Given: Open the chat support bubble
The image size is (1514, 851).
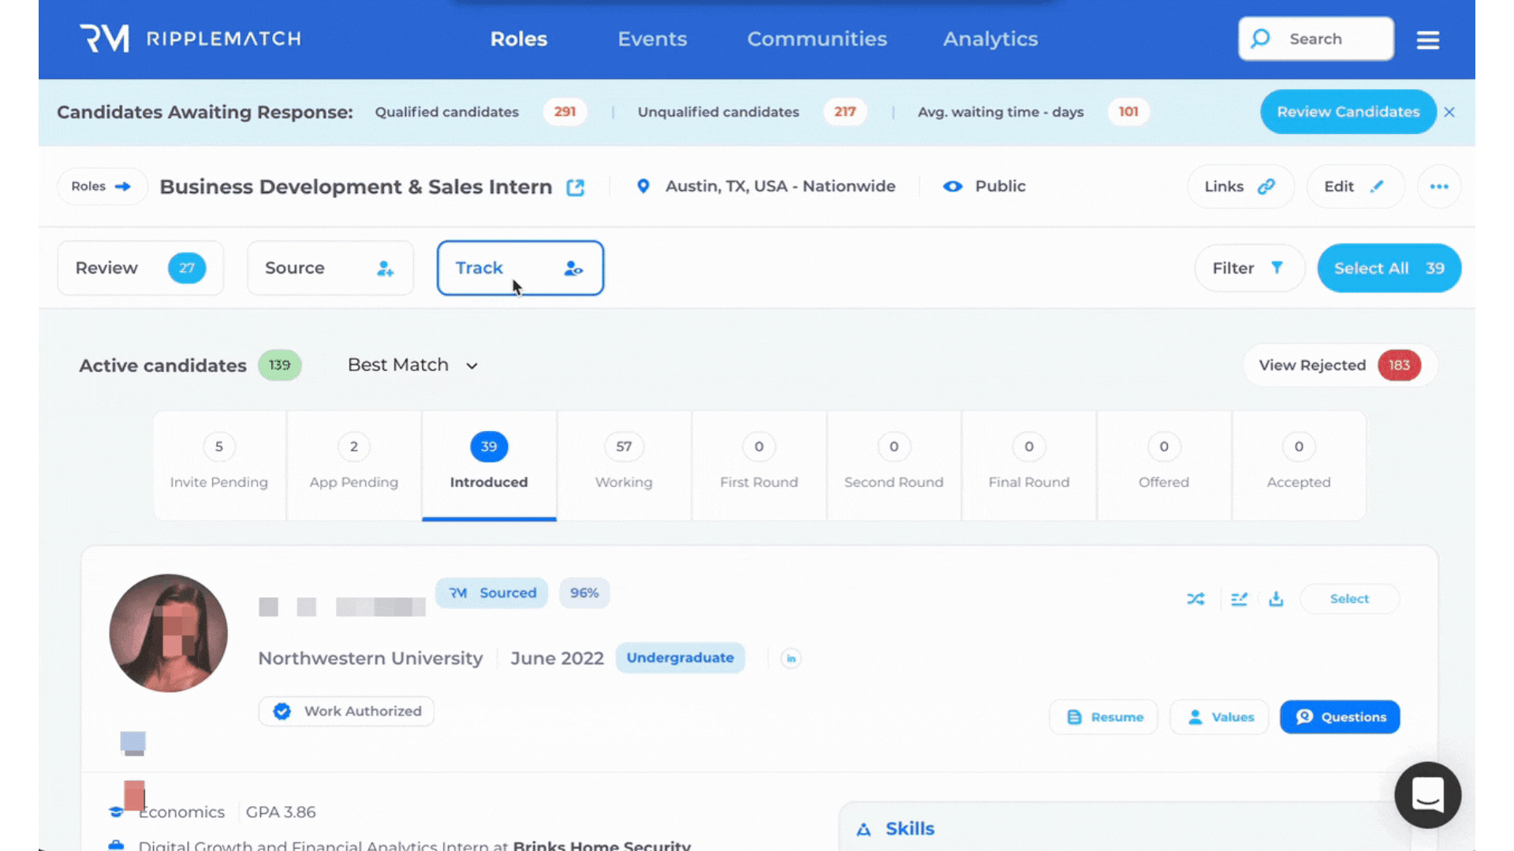Looking at the screenshot, I should coord(1427,795).
